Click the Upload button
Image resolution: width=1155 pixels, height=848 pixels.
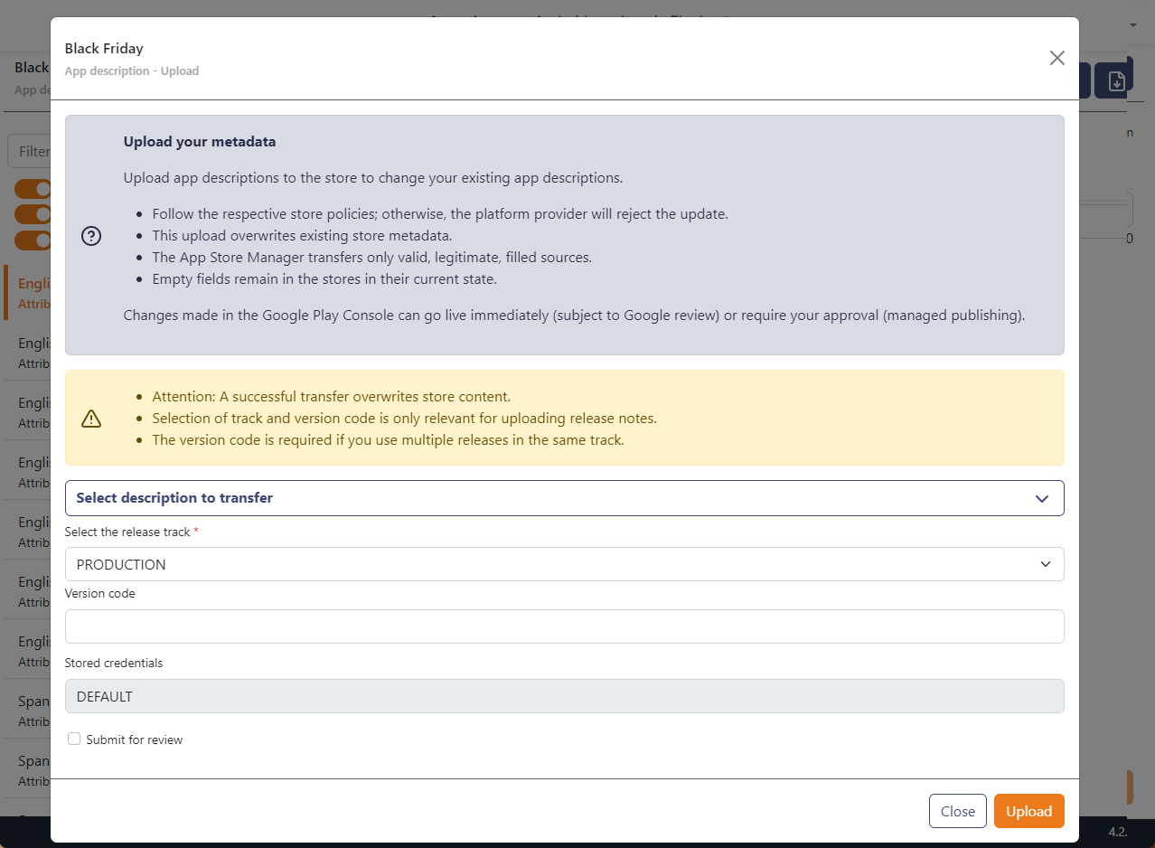[1028, 811]
